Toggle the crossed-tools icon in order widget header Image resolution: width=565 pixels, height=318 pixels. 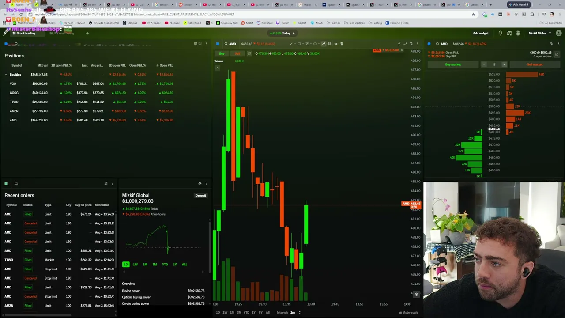(551, 44)
